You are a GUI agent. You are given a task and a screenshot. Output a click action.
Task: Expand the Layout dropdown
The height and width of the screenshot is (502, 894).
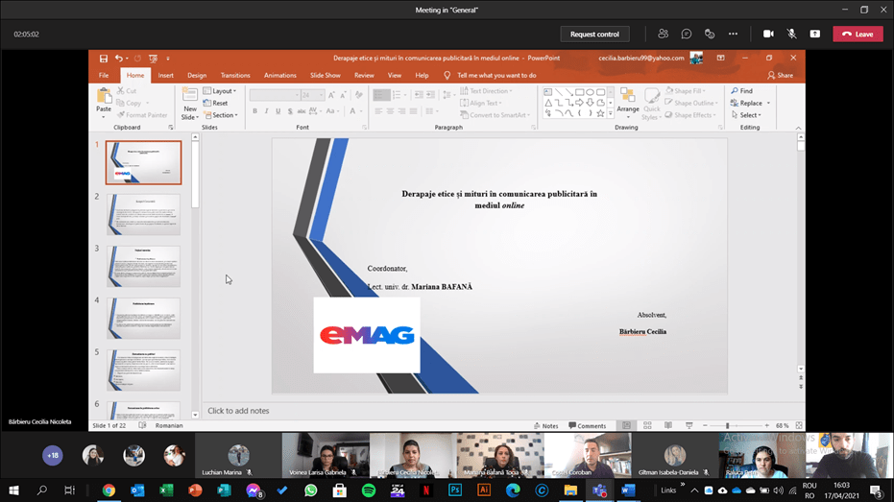[x=223, y=91]
